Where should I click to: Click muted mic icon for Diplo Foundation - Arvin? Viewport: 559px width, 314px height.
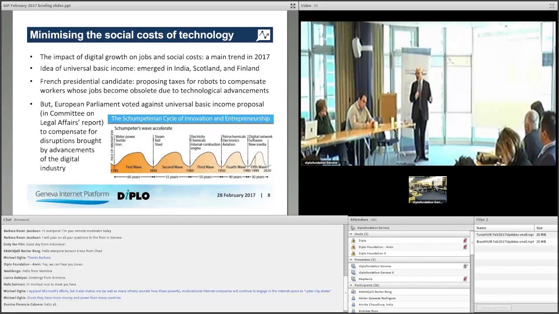[x=465, y=247]
